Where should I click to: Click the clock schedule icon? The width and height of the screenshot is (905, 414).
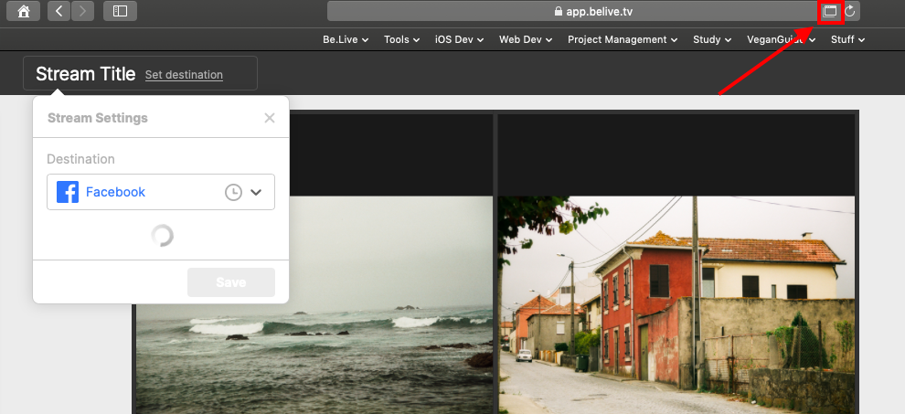click(x=233, y=192)
